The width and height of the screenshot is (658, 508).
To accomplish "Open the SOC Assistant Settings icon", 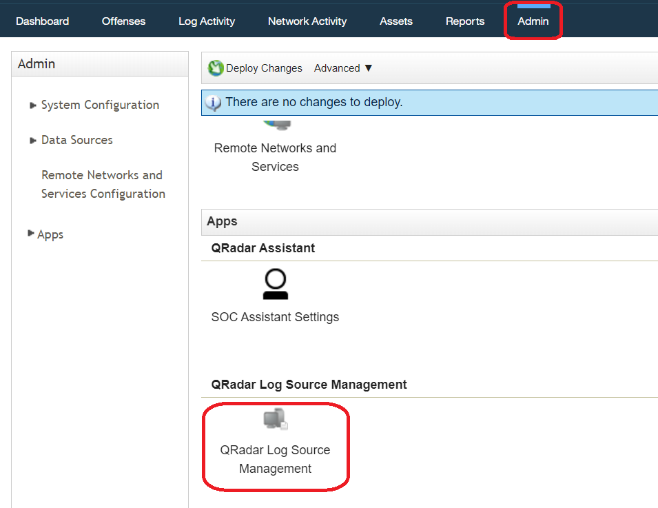I will (276, 284).
